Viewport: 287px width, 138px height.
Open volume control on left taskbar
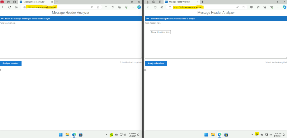click(125, 135)
